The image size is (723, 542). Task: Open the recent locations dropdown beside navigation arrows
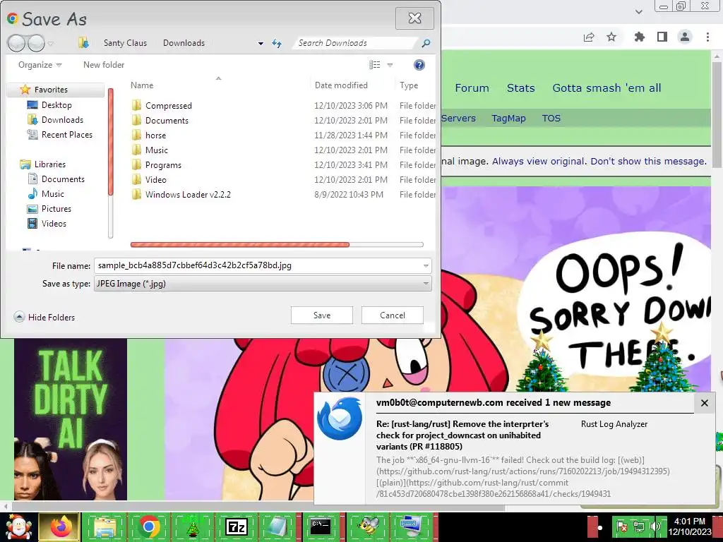click(51, 43)
